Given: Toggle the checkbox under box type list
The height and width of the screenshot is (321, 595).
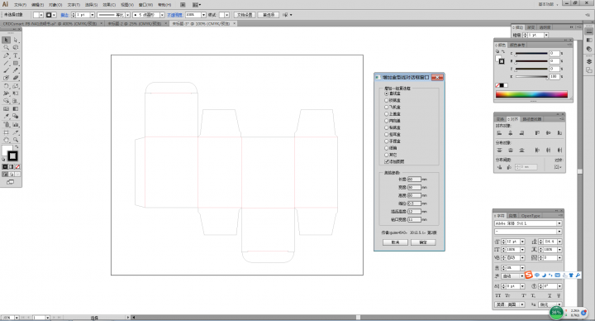Looking at the screenshot, I should [386, 162].
